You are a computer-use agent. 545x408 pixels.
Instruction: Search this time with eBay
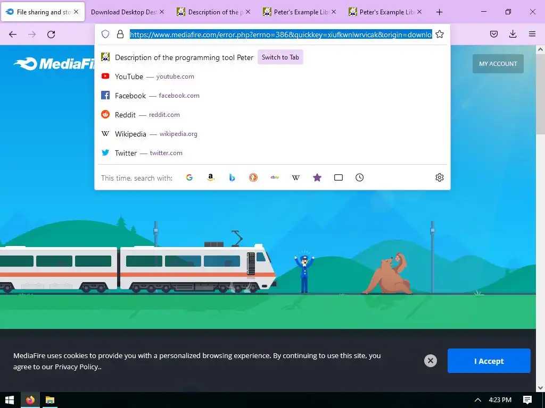tap(275, 177)
